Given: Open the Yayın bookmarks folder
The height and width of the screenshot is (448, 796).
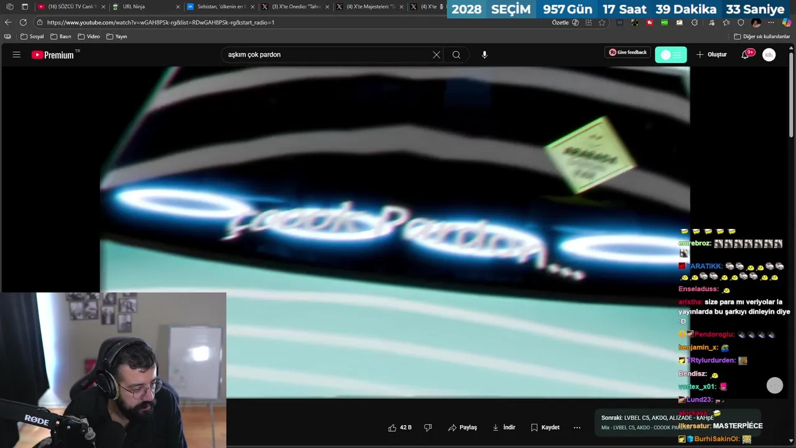Looking at the screenshot, I should pos(117,36).
